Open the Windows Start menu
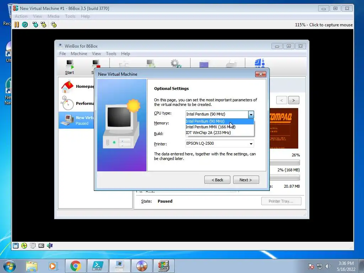The image size is (364, 273). pos(9,266)
